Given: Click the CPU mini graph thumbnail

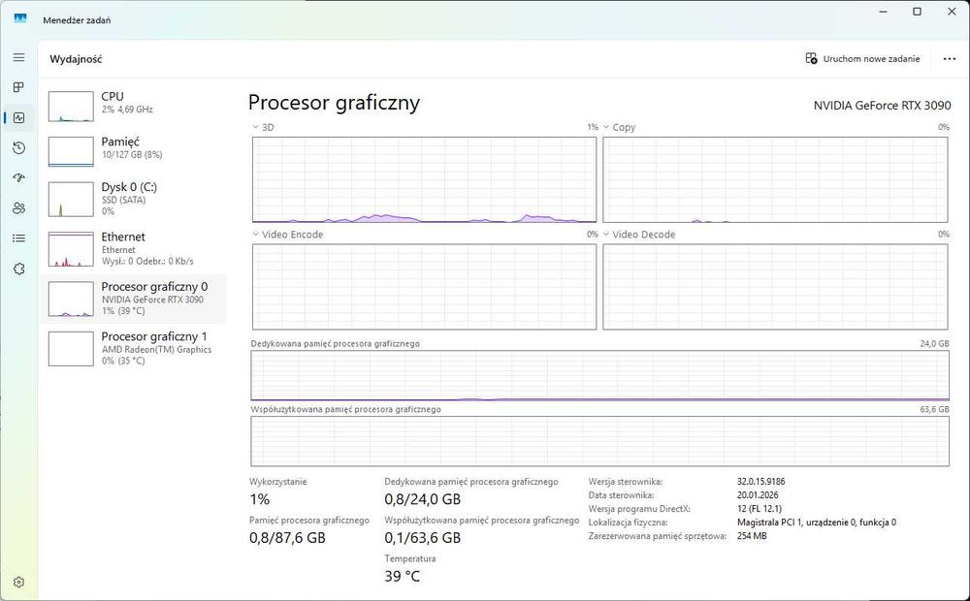Looking at the screenshot, I should click(x=71, y=107).
